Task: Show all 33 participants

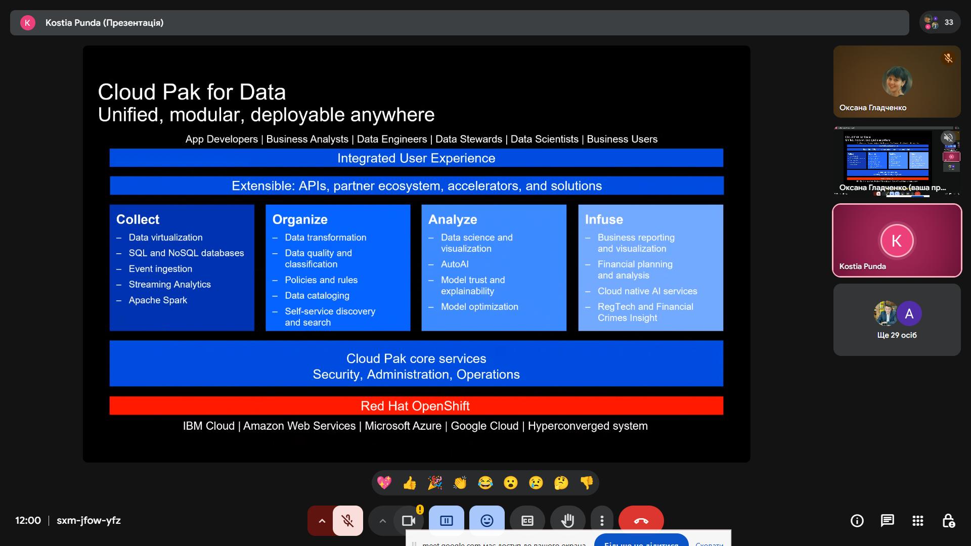Action: tap(940, 22)
